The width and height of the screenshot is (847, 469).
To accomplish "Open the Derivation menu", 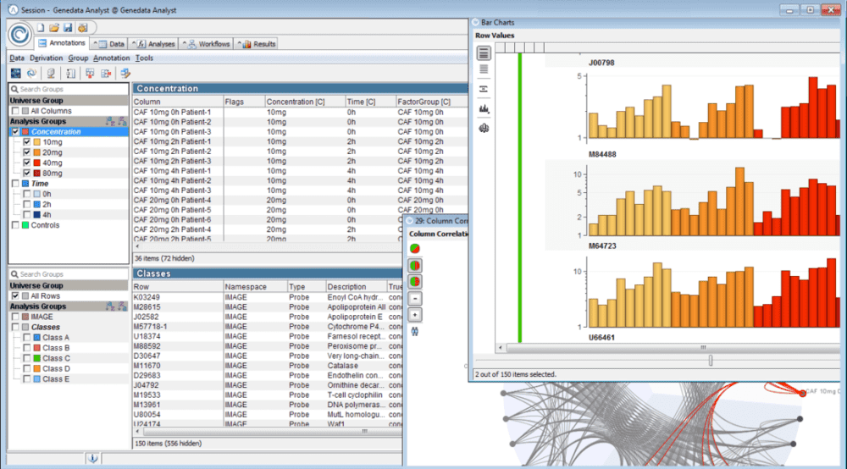I will 46,58.
